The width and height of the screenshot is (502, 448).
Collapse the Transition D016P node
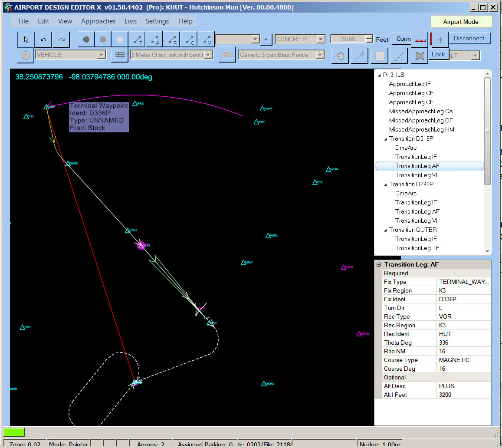(385, 139)
